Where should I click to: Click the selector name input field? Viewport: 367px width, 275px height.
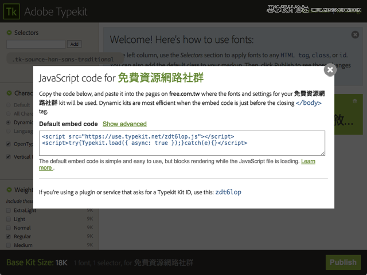point(36,44)
